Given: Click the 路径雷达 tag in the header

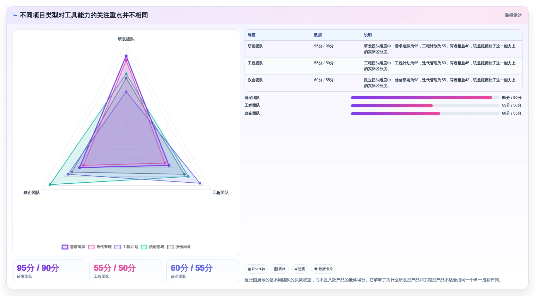Looking at the screenshot, I should 513,15.
